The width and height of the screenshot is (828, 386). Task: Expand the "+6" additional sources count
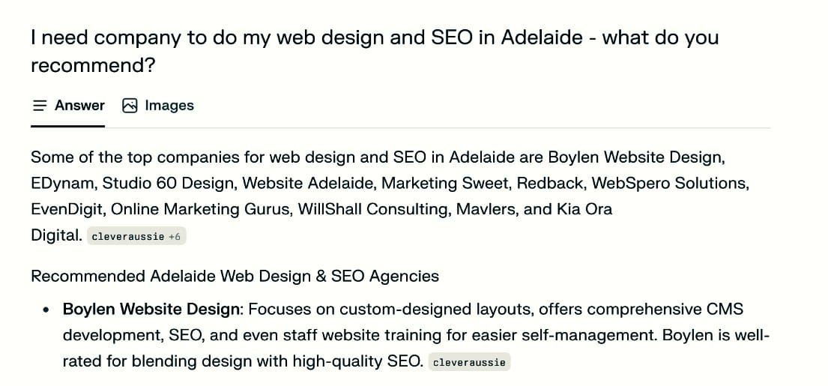click(175, 236)
